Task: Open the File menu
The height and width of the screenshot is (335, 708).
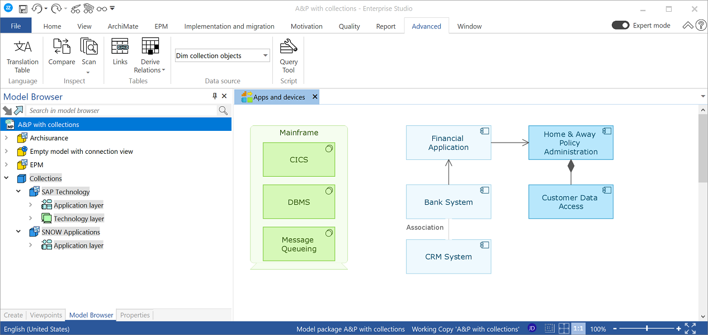Action: [16, 26]
